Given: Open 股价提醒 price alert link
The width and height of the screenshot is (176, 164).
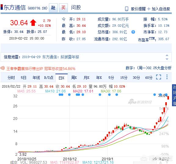Looking at the screenshot, I should [x=138, y=9].
